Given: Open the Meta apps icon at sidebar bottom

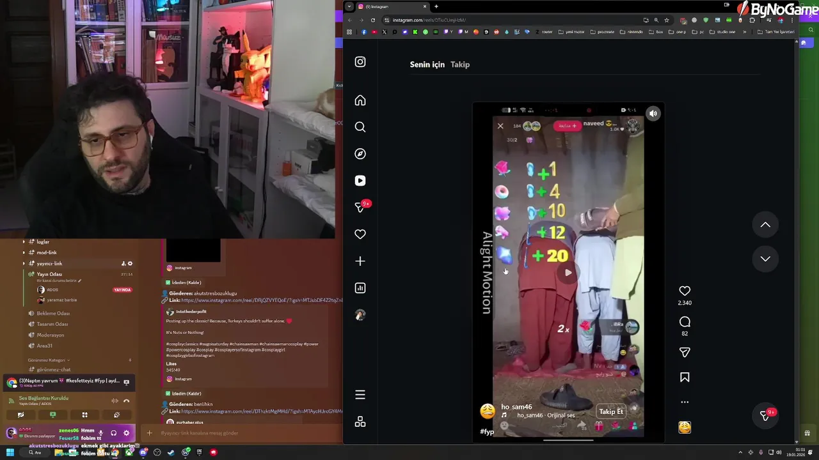Looking at the screenshot, I should click(x=360, y=422).
